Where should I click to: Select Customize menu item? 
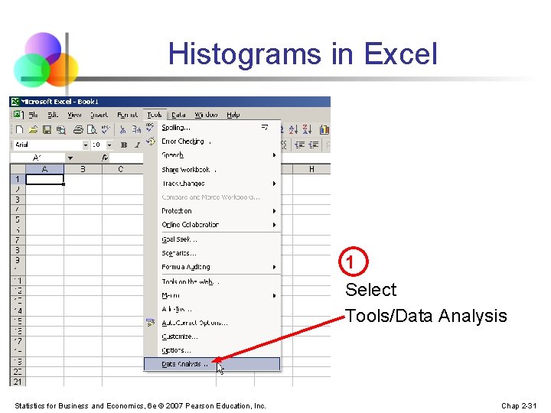tap(212, 337)
